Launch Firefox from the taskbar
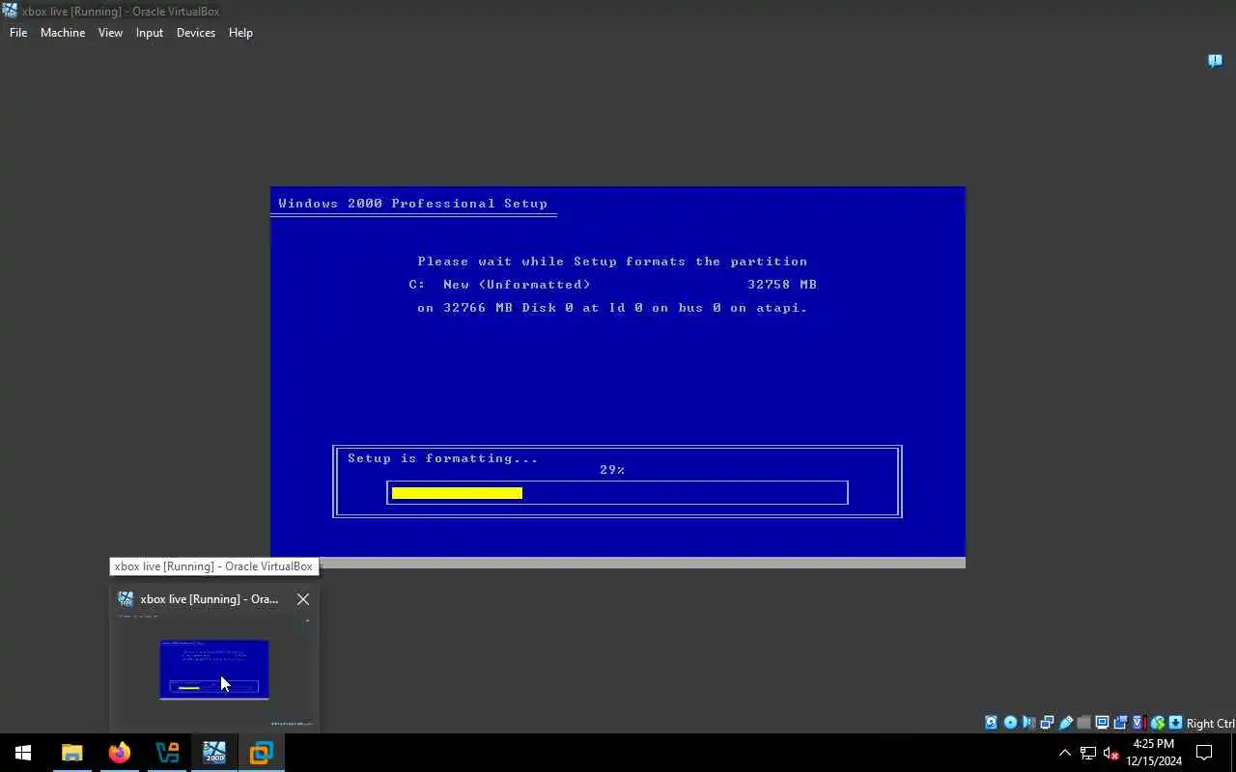Image resolution: width=1236 pixels, height=772 pixels. click(119, 753)
